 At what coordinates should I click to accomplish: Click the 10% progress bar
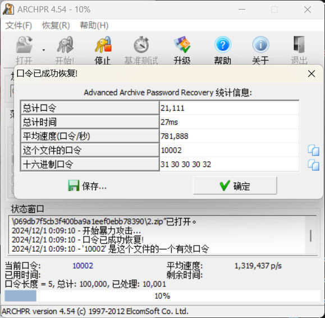point(163,296)
